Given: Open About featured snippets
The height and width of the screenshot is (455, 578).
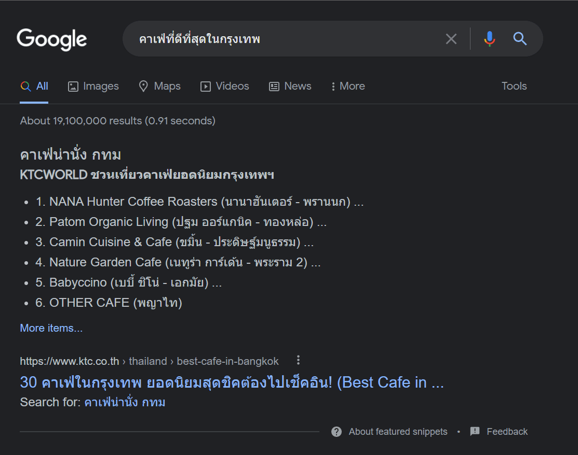Looking at the screenshot, I should tap(398, 432).
